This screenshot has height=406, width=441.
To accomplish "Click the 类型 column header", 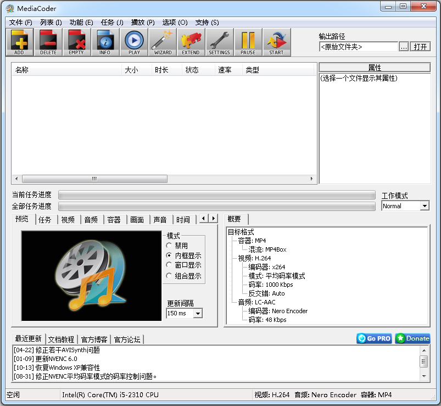I will (278, 70).
